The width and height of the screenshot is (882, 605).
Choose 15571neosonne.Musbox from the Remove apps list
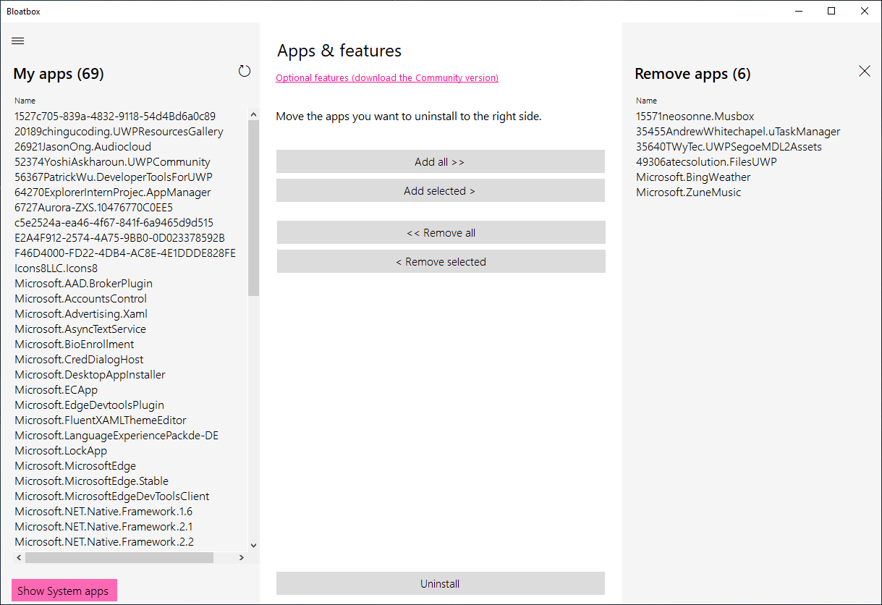(695, 117)
